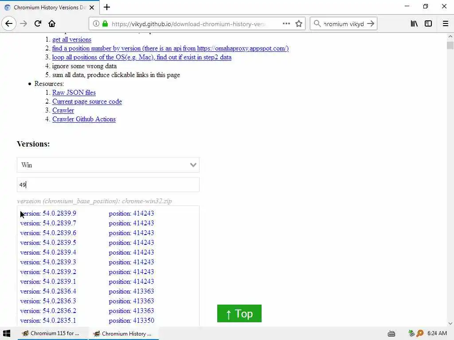Select the Chromium History Versions tab
Screen dimensions: 454x340
pos(50,8)
